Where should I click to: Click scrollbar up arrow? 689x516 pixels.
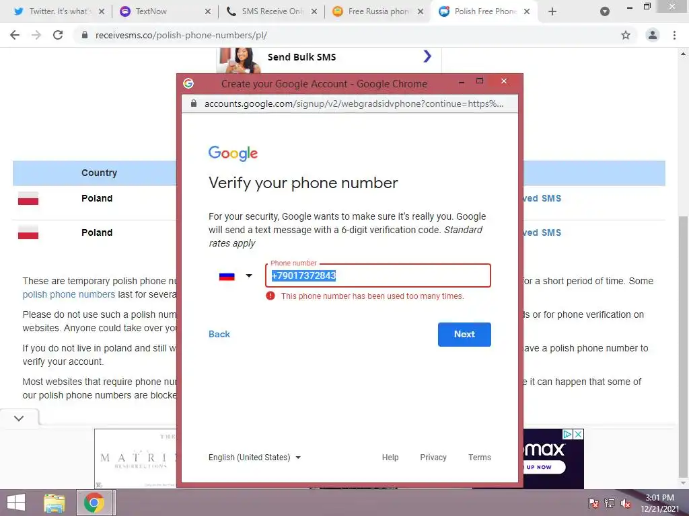coord(684,54)
